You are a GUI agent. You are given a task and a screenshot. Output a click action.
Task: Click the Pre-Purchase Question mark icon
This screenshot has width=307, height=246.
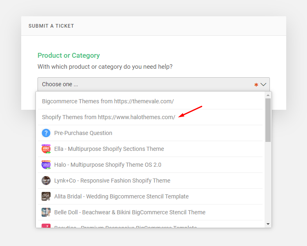(x=46, y=133)
